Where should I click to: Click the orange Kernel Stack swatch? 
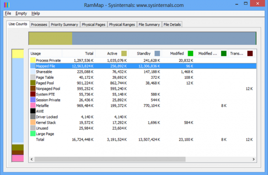tap(33, 122)
